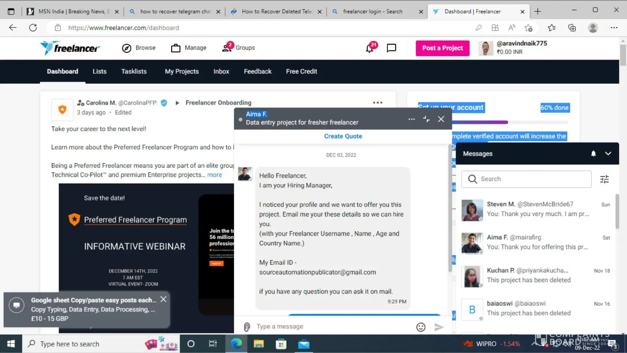Open the emoji picker in chat

coord(421,327)
